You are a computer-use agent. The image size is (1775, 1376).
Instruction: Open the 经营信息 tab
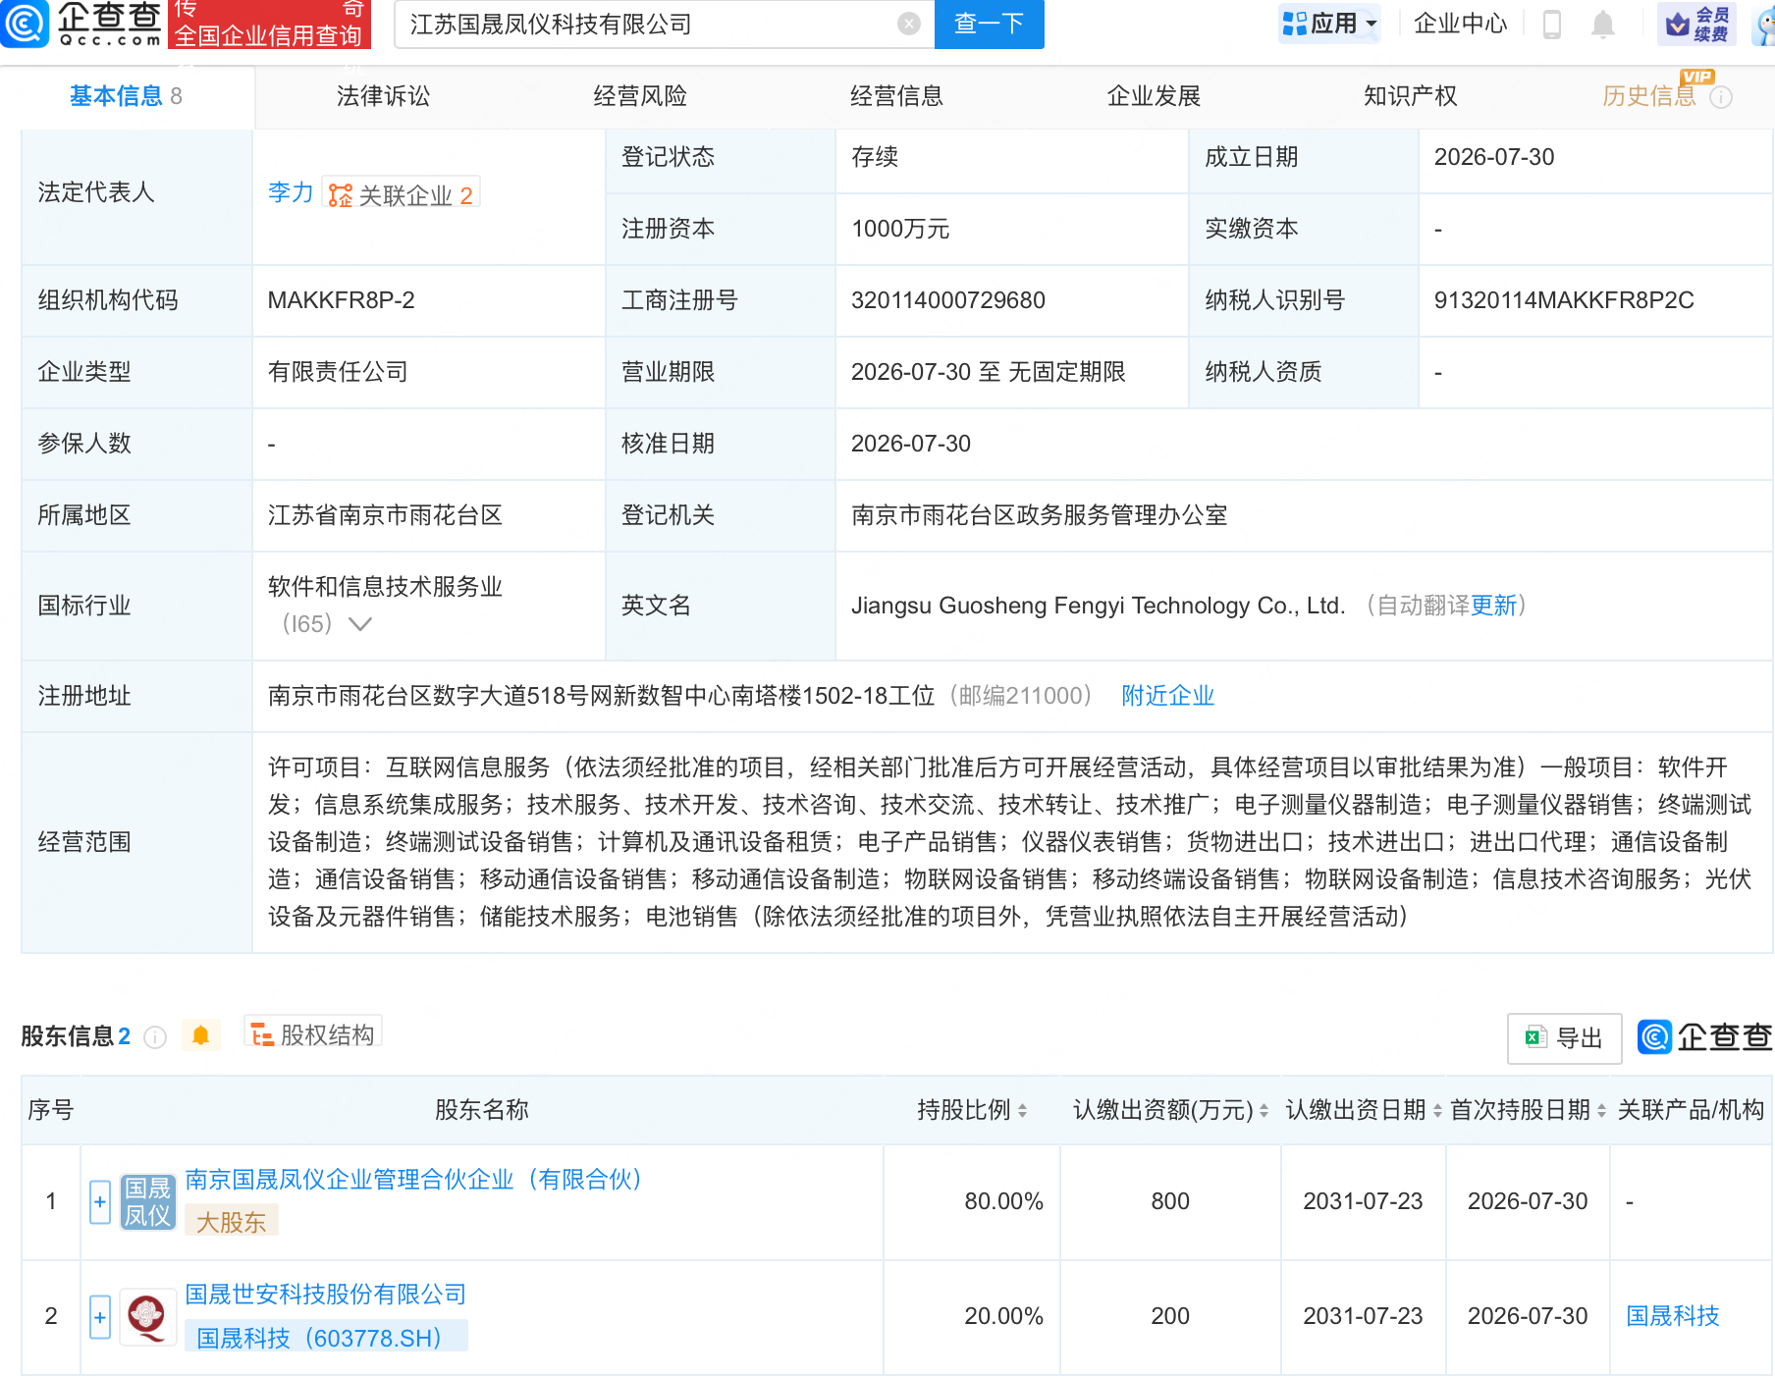(896, 96)
